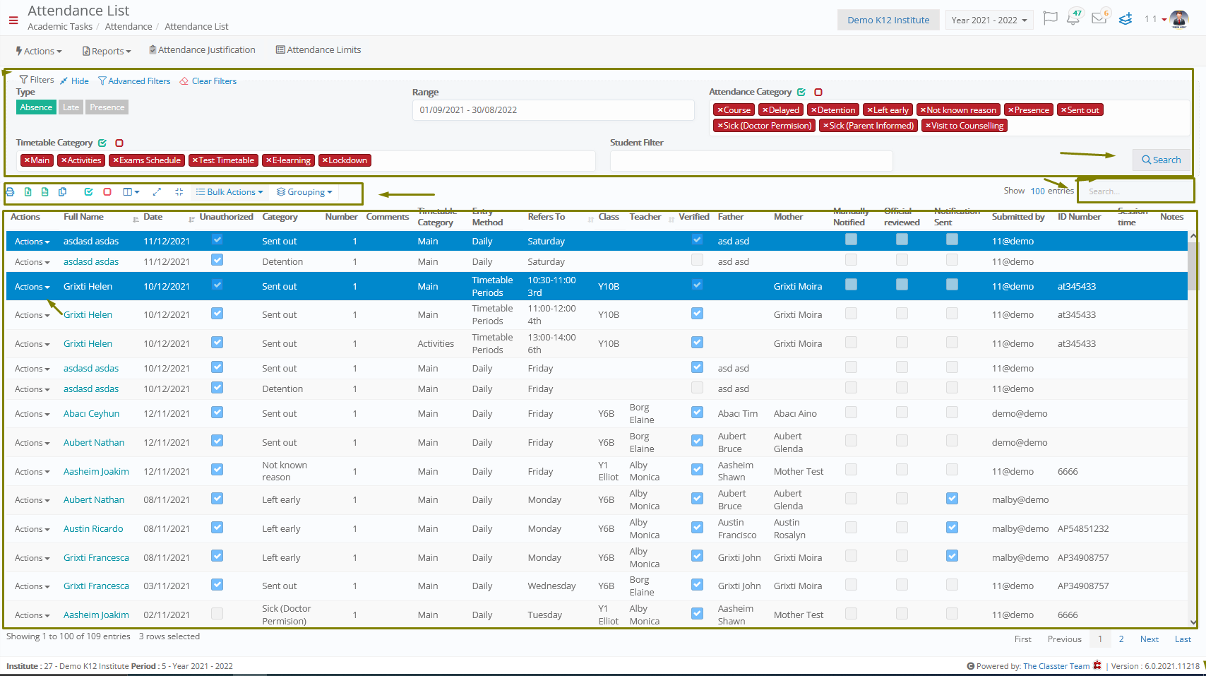Click Demo K12 Institute button
This screenshot has height=676, width=1206.
888,20
